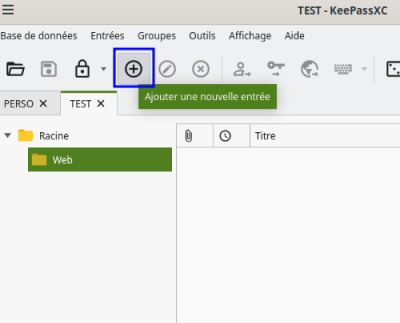
Task: Close the TEST tab
Action: coord(101,103)
